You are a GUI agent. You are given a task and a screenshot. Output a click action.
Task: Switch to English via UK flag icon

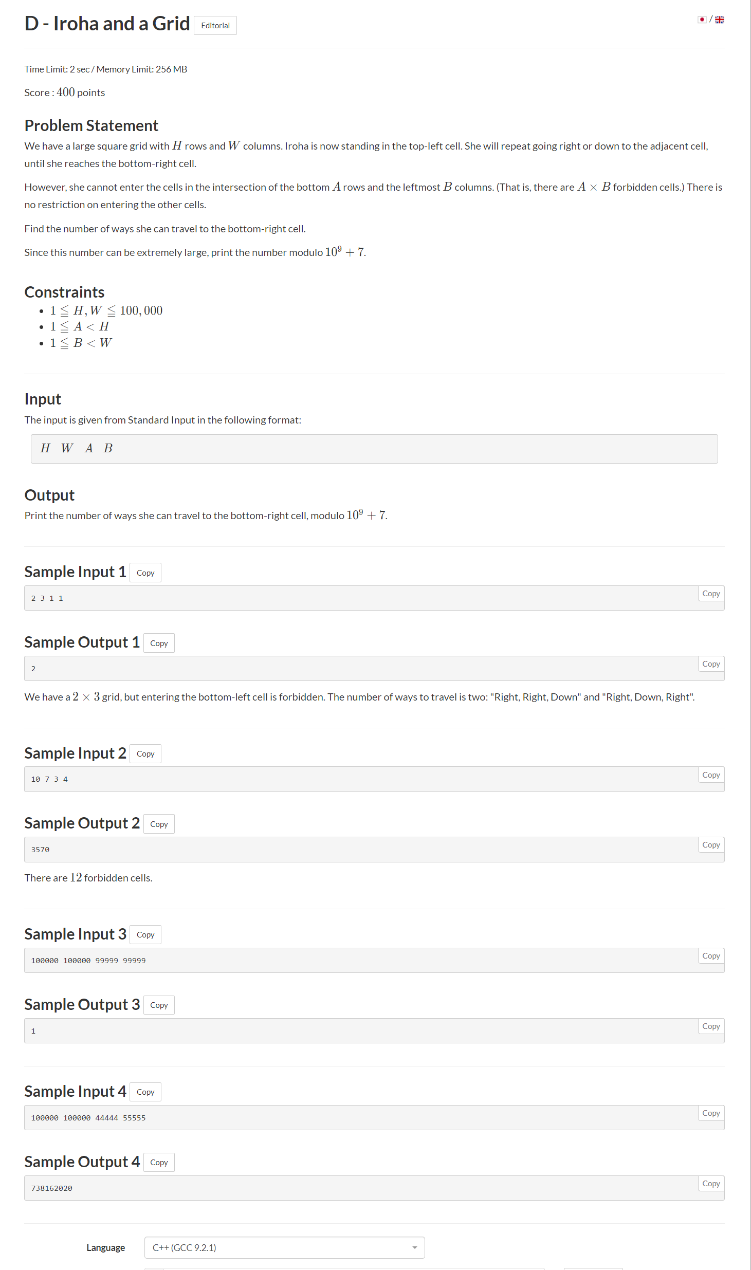(720, 20)
